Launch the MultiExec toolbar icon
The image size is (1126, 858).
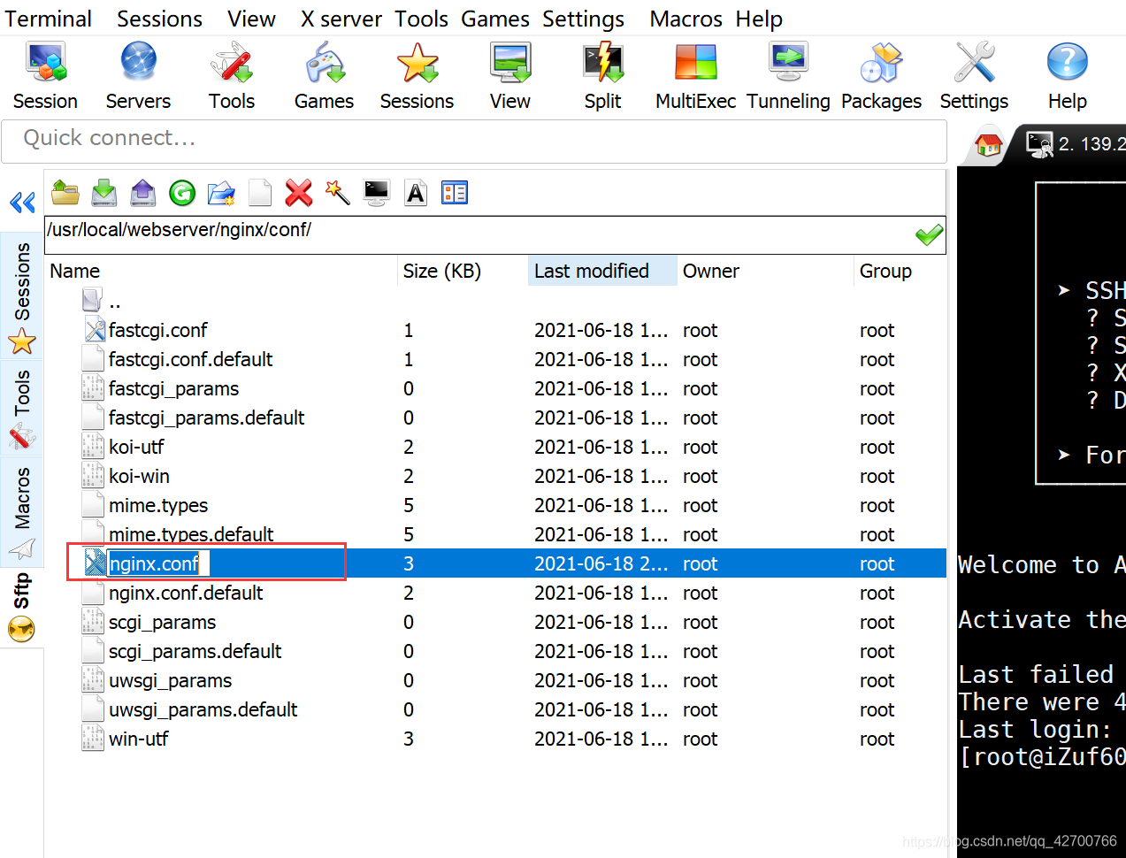click(695, 77)
